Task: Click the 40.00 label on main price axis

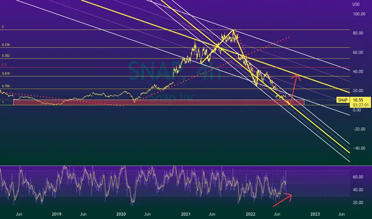Action: [x=358, y=72]
